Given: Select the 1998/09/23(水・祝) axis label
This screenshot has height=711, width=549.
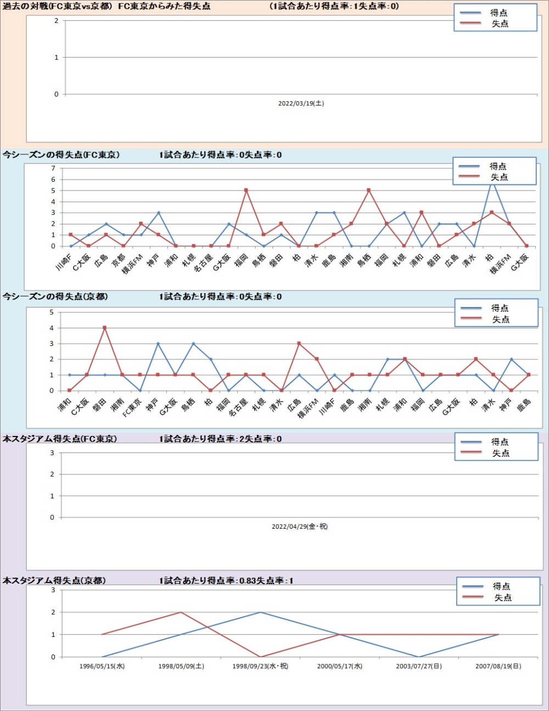Looking at the screenshot, I should point(260,666).
